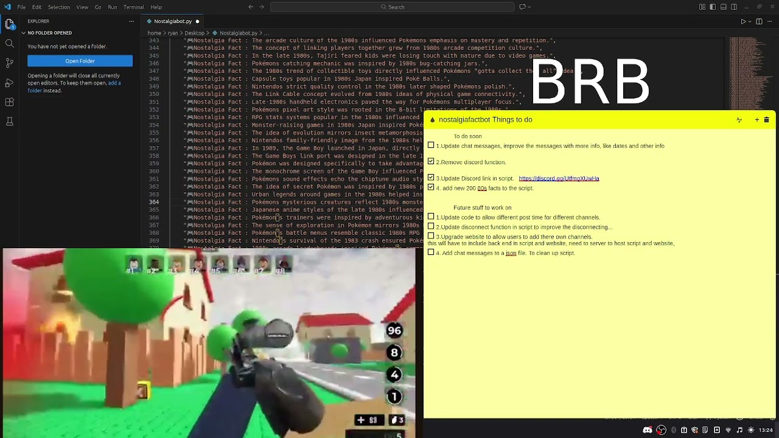
Task: Click the VS Code logo icon
Action: 6,7
